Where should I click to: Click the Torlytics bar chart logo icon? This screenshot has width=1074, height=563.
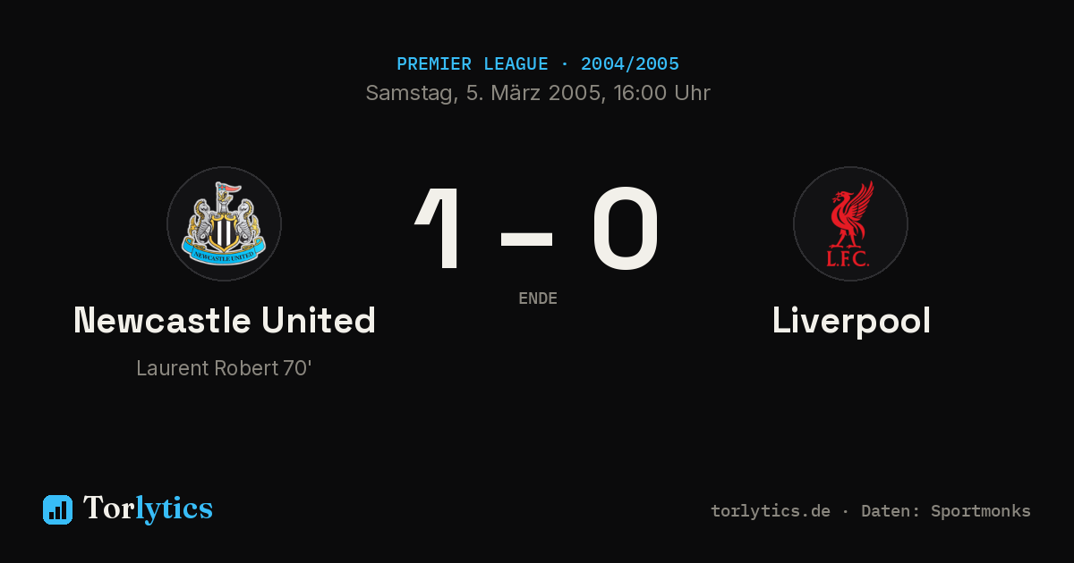tap(57, 509)
